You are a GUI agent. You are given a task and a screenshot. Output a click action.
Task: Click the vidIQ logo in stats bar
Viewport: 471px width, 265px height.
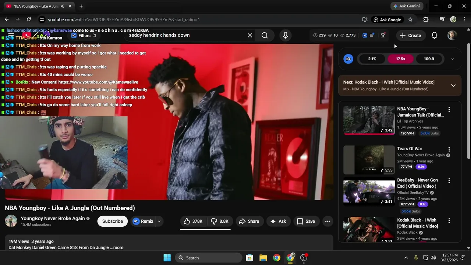(365, 35)
